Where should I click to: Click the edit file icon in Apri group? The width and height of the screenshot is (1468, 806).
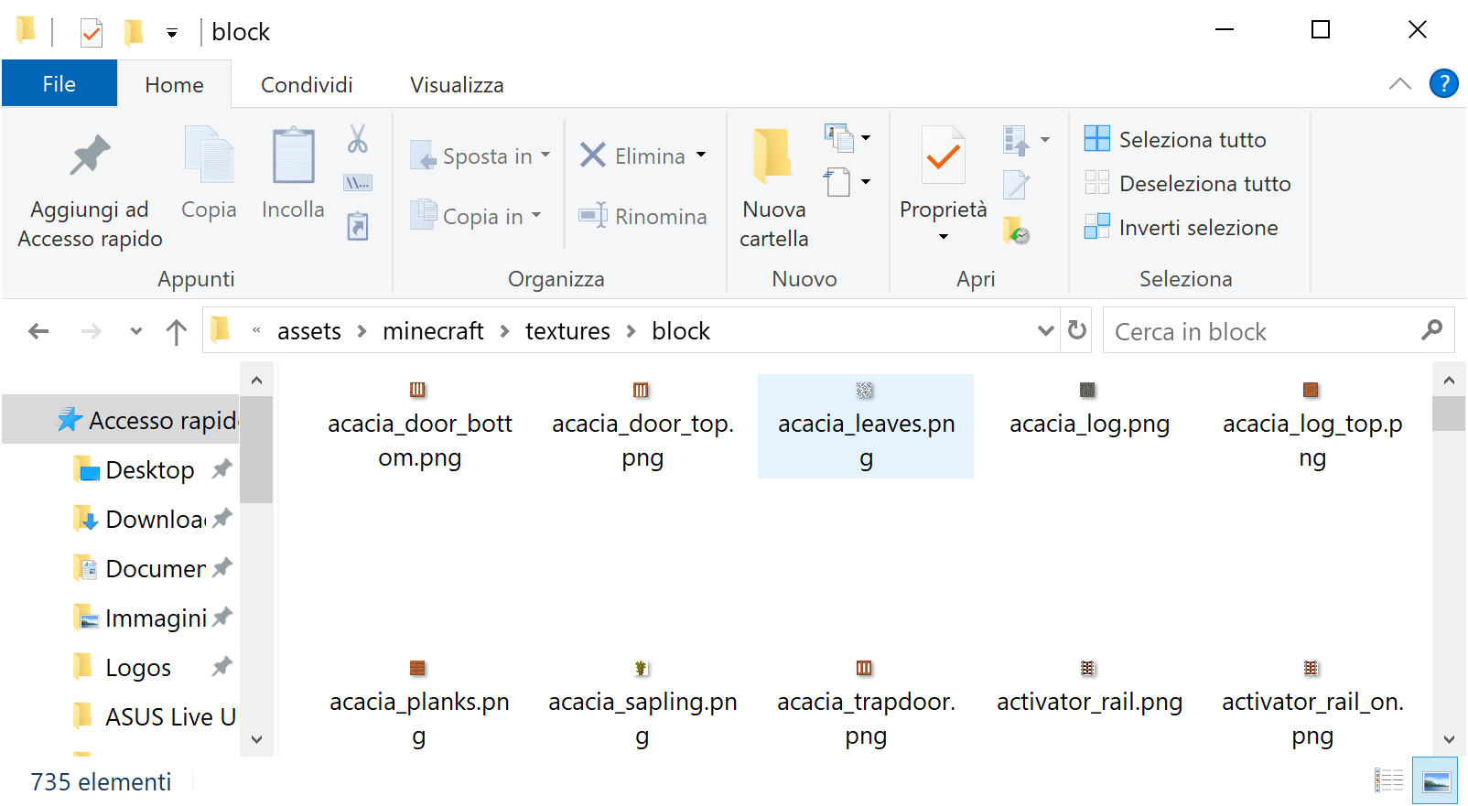point(1016,185)
